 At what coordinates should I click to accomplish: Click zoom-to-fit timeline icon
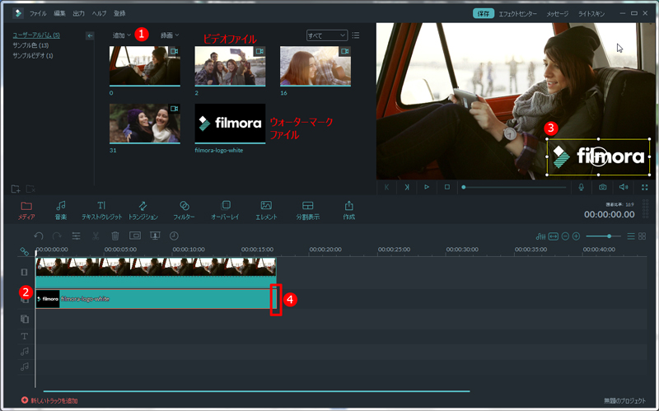click(554, 236)
